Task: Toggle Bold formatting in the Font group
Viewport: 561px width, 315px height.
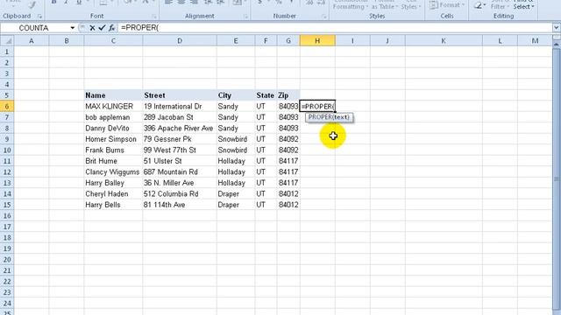Action: click(53, 2)
